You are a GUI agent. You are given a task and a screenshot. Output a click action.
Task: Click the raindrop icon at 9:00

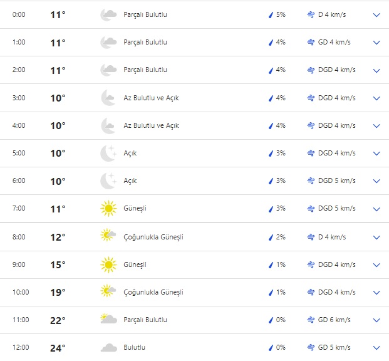pyautogui.click(x=271, y=264)
